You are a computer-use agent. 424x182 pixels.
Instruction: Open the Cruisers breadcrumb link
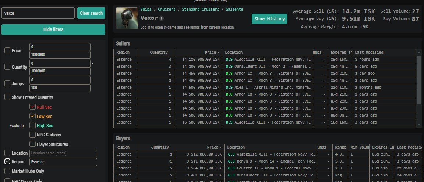(x=167, y=10)
